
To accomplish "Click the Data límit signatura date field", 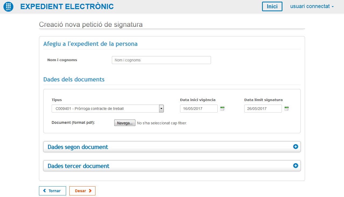I will [x=263, y=109].
